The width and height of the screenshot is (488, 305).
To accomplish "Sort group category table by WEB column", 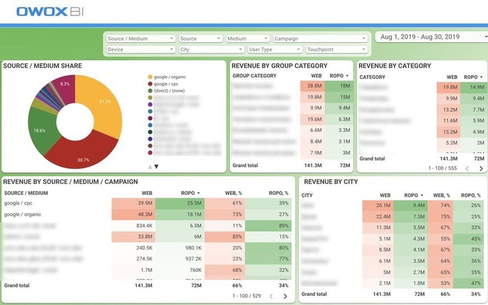I will click(316, 76).
